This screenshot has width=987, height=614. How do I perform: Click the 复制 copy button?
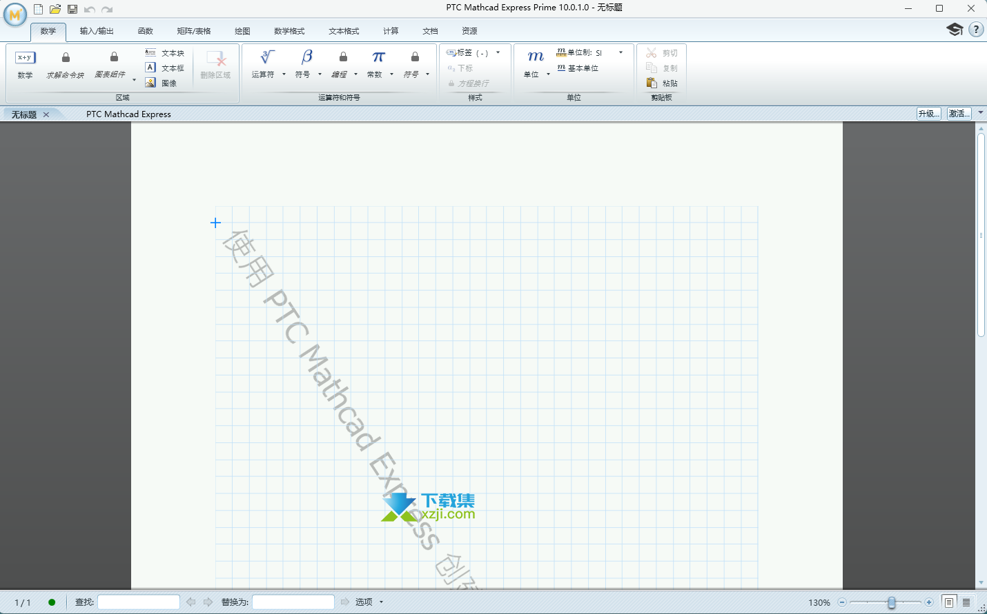[x=662, y=68]
